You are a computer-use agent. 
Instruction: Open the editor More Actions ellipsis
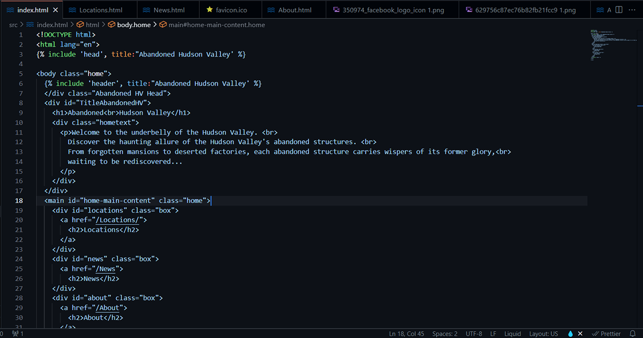tap(632, 10)
